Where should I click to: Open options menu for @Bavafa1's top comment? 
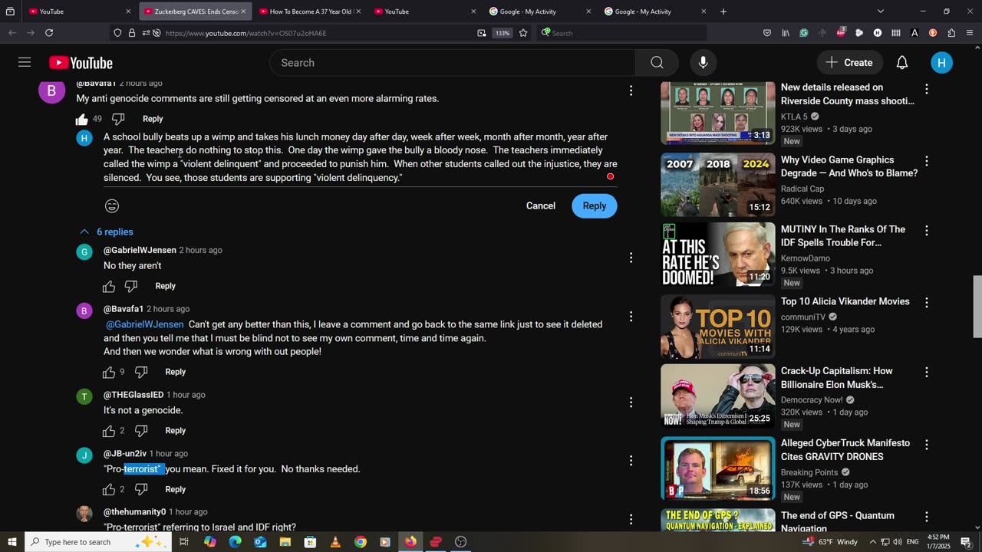point(631,90)
